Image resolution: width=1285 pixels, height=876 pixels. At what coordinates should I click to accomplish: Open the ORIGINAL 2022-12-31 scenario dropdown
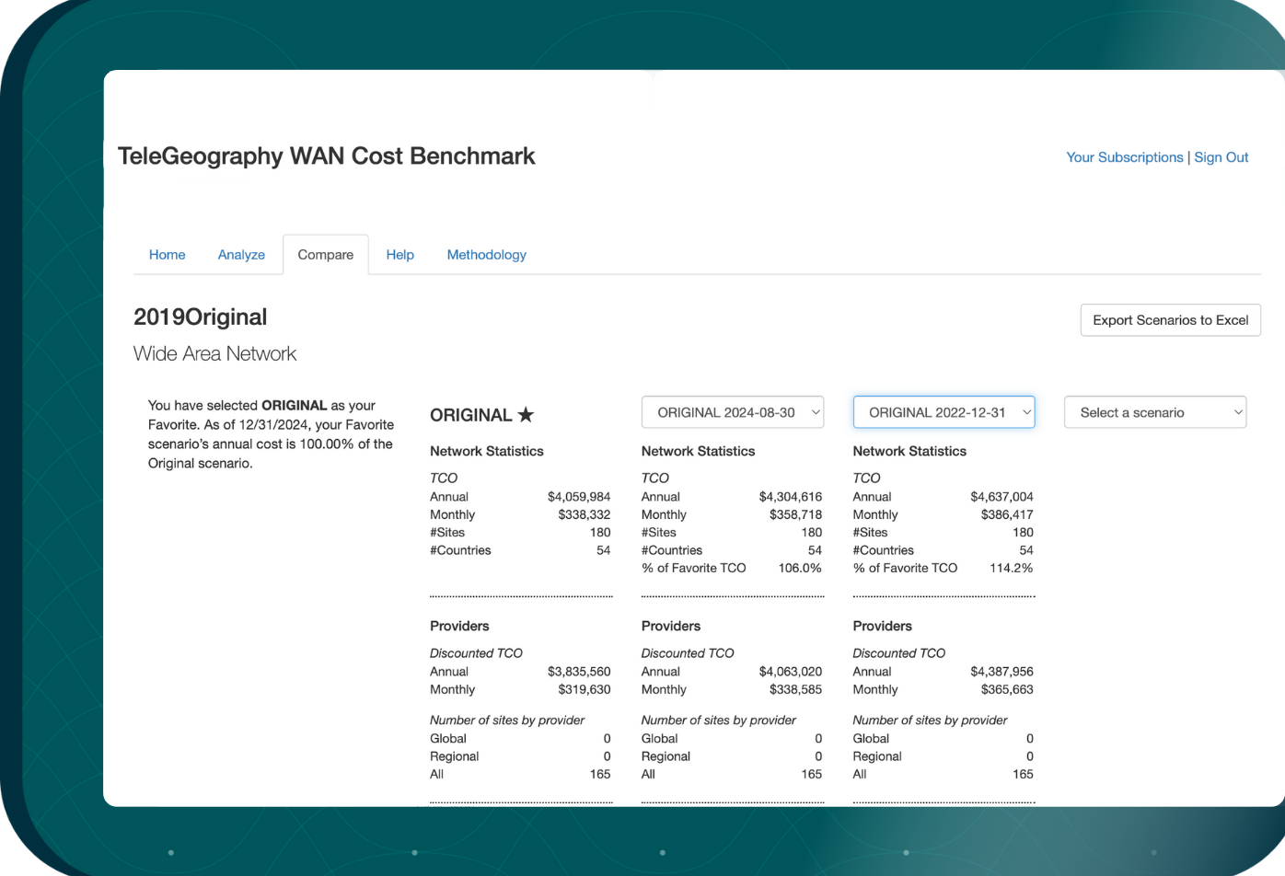(943, 411)
